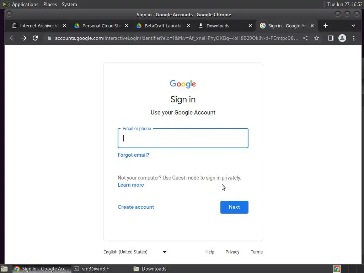Open the Privacy link
This screenshot has height=273, width=364.
(232, 252)
